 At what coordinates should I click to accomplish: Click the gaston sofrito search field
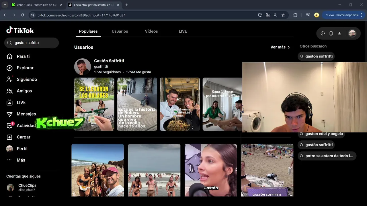32,43
